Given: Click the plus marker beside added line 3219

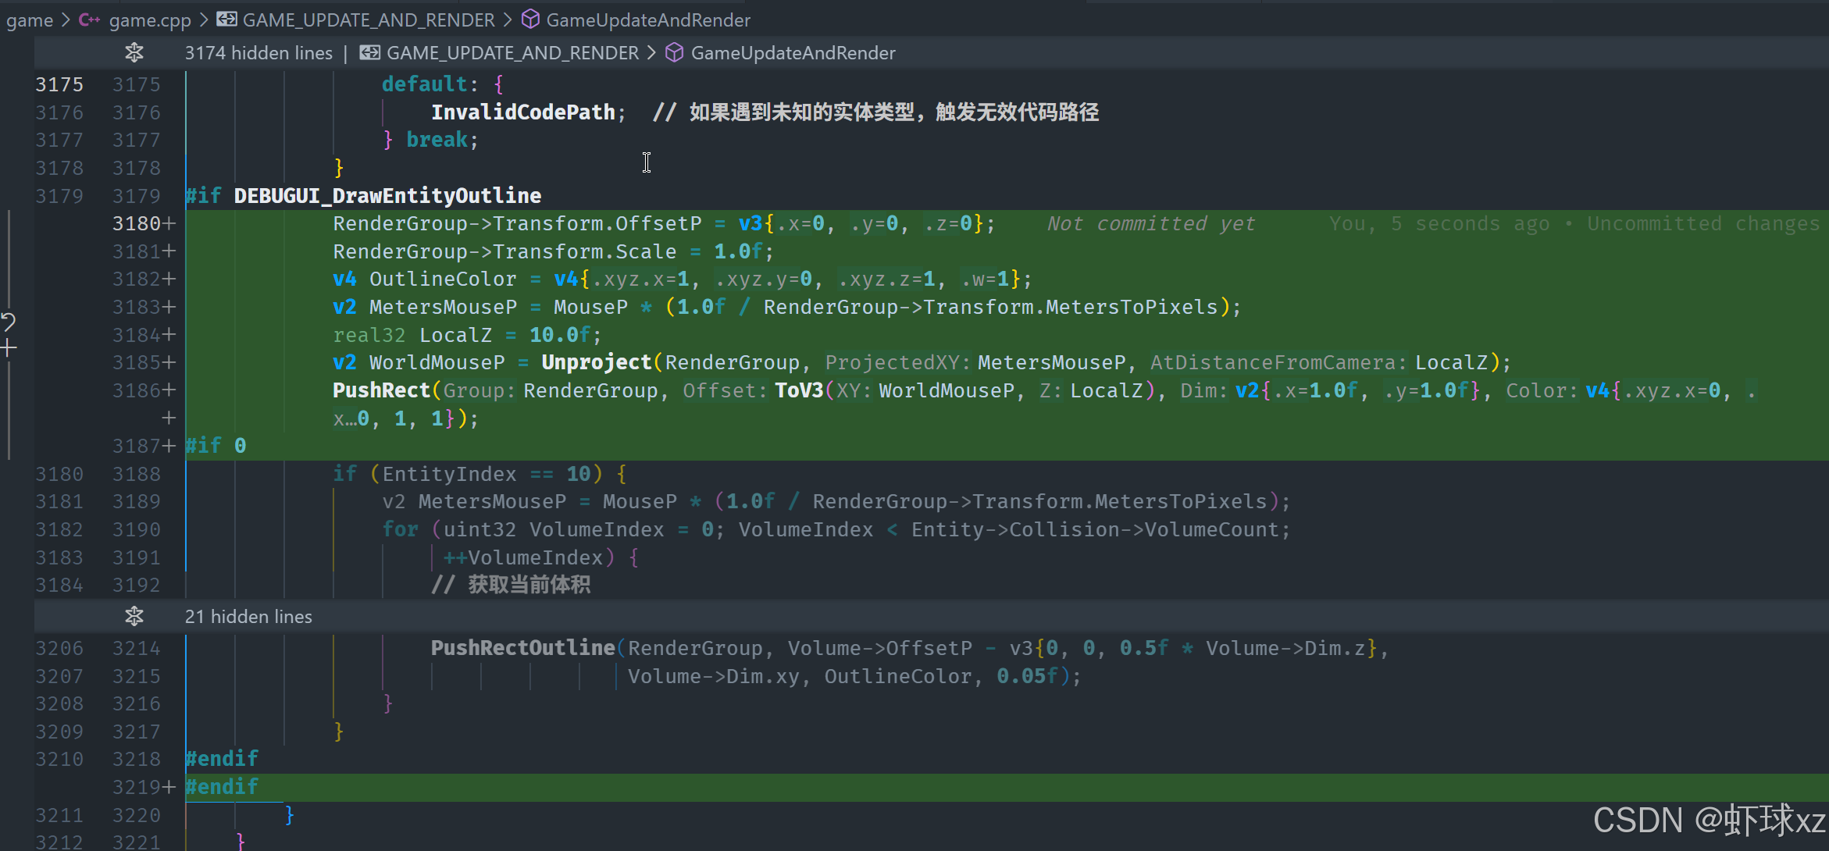Looking at the screenshot, I should tap(169, 787).
